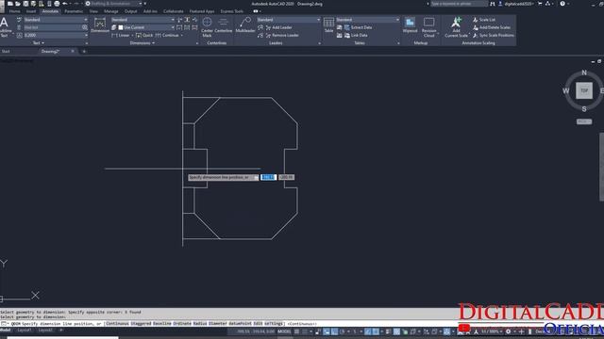Click the Continuous option in command line
The image size is (604, 339).
[x=117, y=324]
